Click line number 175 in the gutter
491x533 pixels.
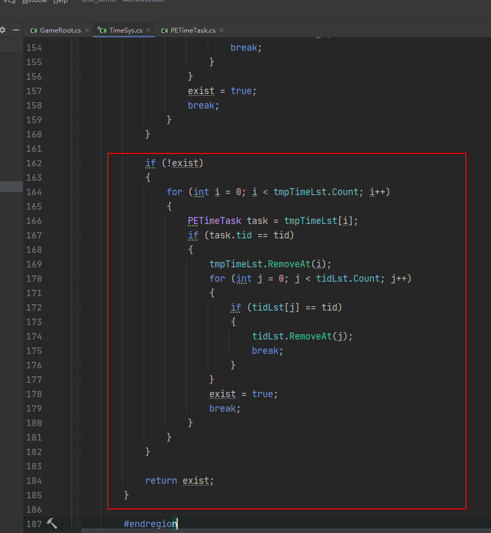click(x=34, y=351)
